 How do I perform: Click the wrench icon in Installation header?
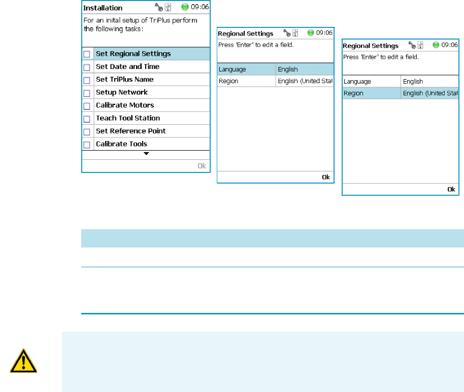click(x=159, y=7)
